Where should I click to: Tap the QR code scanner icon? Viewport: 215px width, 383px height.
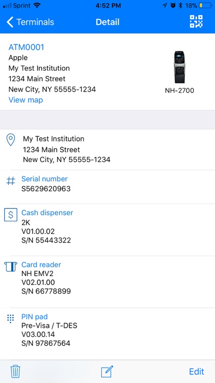click(196, 21)
